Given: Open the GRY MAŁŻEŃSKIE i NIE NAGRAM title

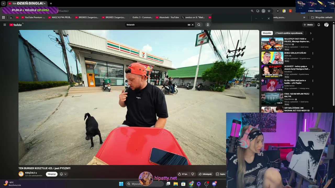Looking at the screenshot, I should tap(297, 109).
